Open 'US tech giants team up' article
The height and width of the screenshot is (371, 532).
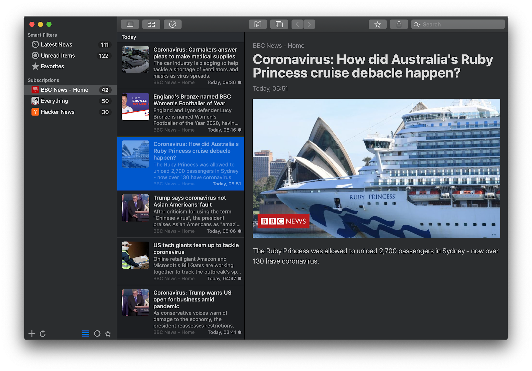181,261
